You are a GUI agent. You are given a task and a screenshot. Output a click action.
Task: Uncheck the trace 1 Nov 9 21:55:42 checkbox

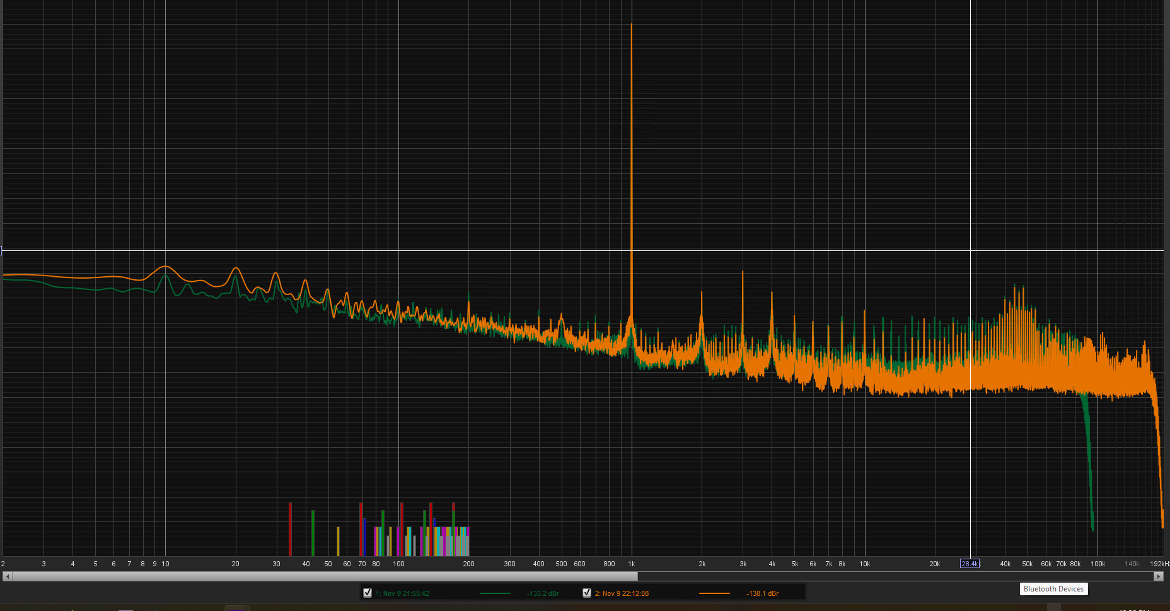(x=368, y=593)
